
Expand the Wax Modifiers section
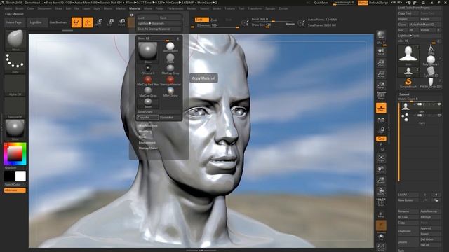pos(148,126)
